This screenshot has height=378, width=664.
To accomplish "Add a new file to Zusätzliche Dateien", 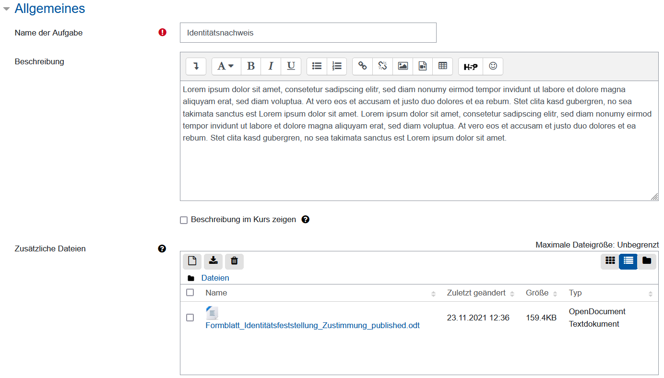I will (x=192, y=261).
